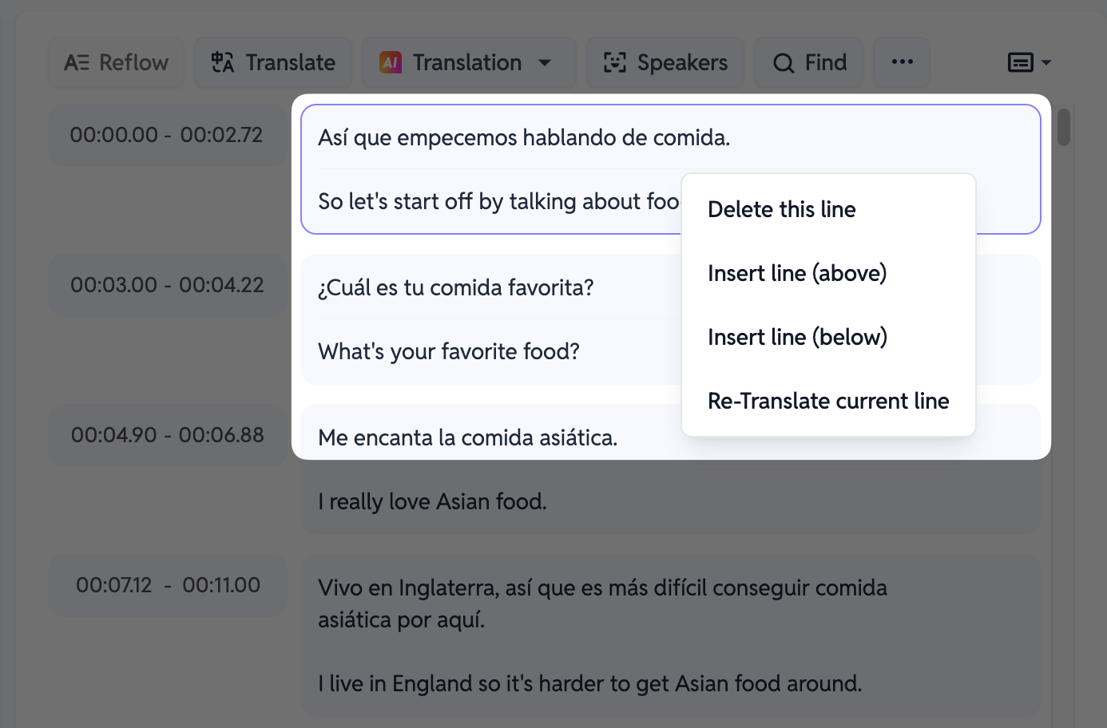Click the vertical scrollbar thumb

click(1064, 128)
